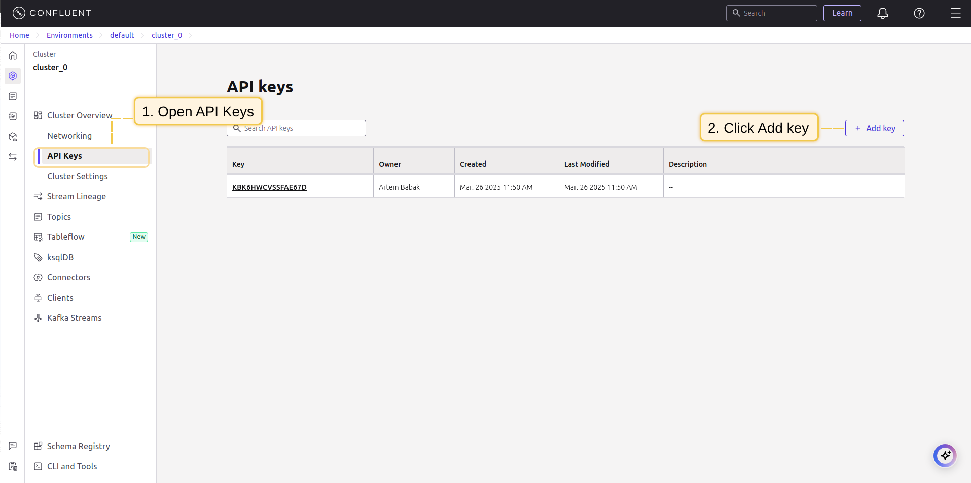Viewport: 971px width, 483px height.
Task: Click the Add key button
Action: point(874,128)
